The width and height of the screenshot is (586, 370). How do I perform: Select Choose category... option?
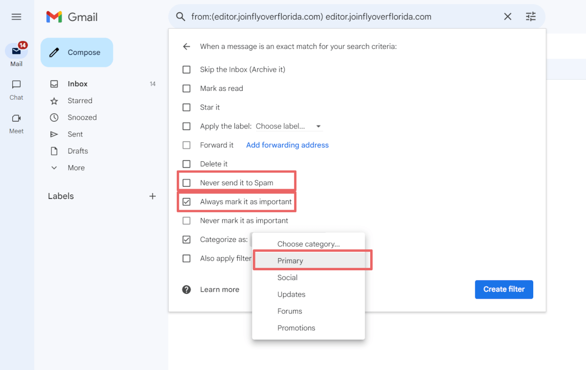(x=309, y=244)
